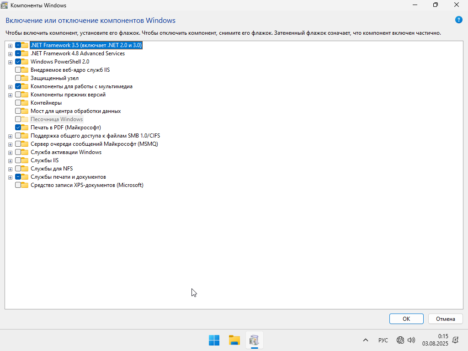The height and width of the screenshot is (351, 468).
Task: Select the Защищенный узел label
Action: 55,78
